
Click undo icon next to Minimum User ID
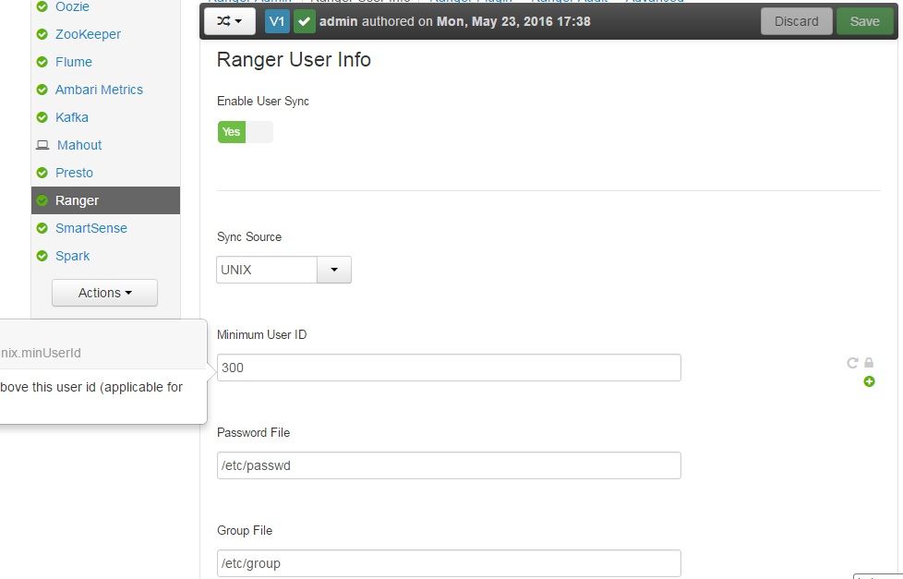(852, 362)
